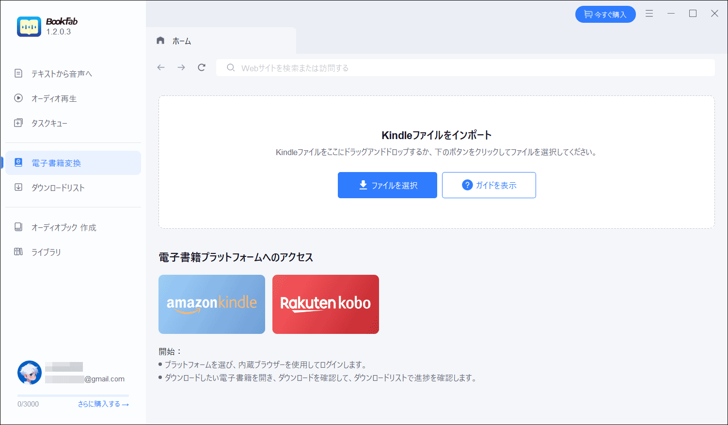728x425 pixels.
Task: Click the shopping cart icon
Action: [588, 15]
